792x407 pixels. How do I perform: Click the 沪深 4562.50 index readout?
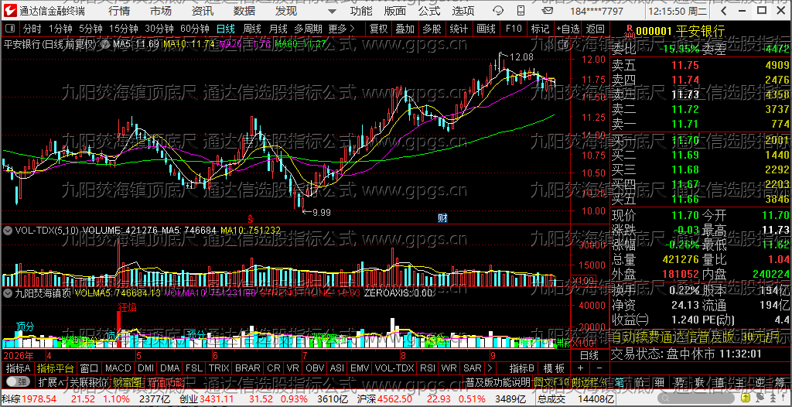[x=384, y=401]
